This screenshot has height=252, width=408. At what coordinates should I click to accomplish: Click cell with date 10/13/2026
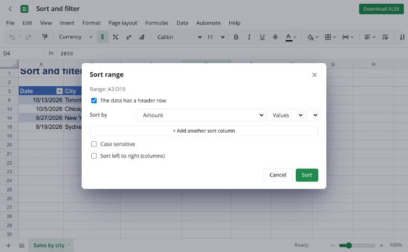coord(41,100)
